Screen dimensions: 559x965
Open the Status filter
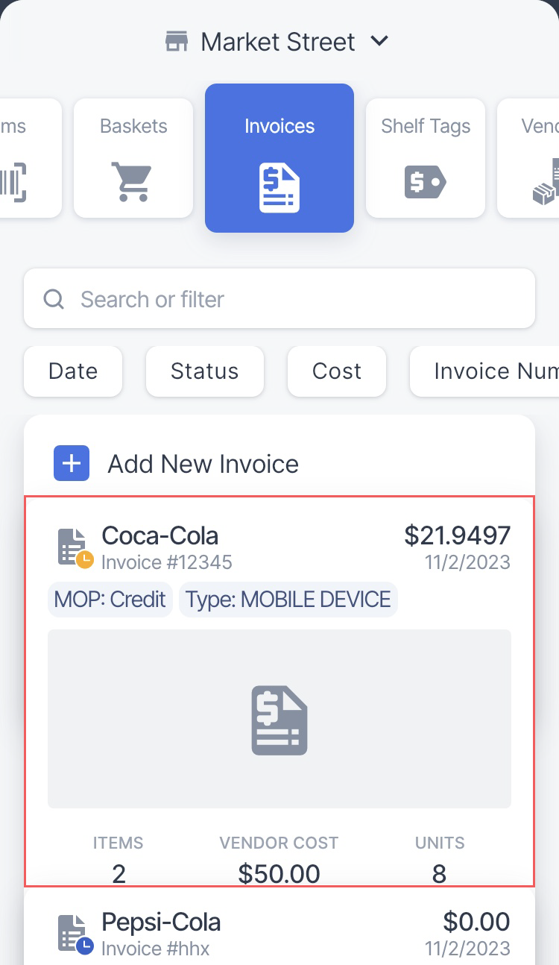click(x=205, y=371)
